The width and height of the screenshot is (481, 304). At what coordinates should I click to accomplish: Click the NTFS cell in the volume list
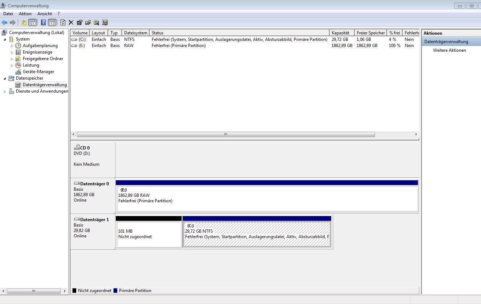click(x=129, y=39)
